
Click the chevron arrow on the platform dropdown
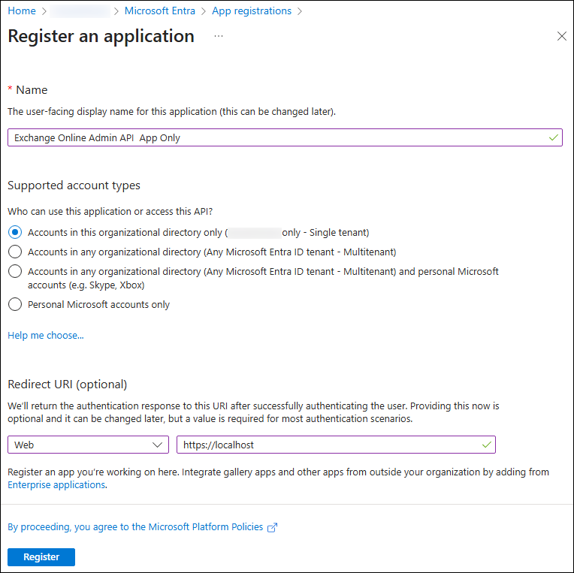click(158, 445)
